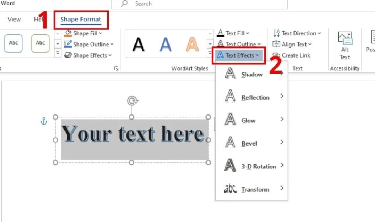Click the Text Effects button

tap(238, 55)
